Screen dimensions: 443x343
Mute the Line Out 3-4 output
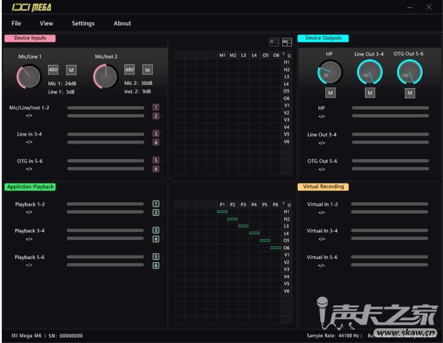click(370, 93)
